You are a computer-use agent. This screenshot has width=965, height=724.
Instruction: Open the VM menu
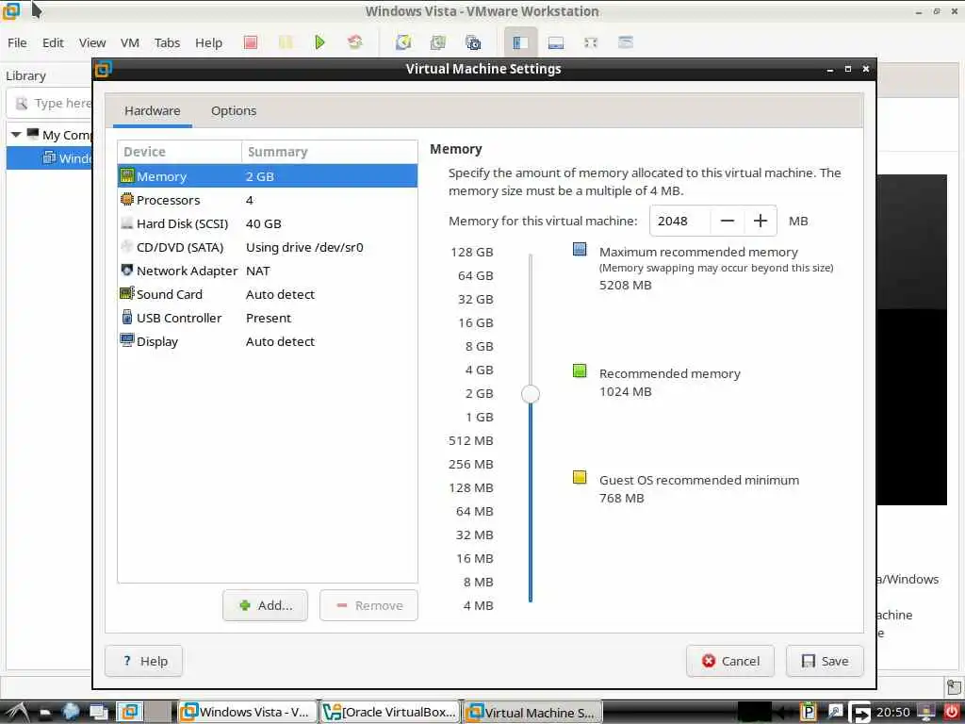click(x=130, y=42)
